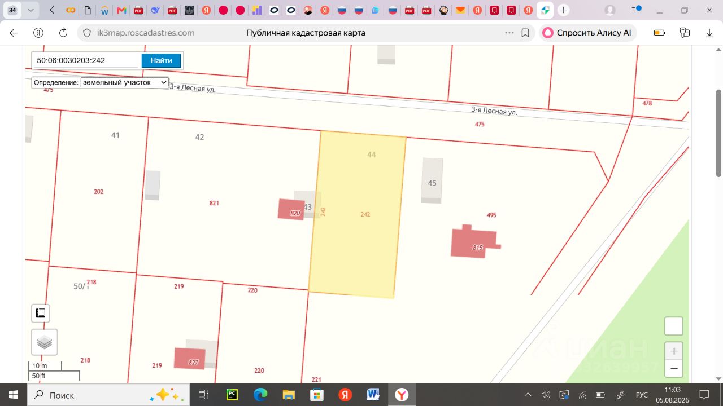
Task: Zoom in the map with plus
Action: tap(674, 351)
